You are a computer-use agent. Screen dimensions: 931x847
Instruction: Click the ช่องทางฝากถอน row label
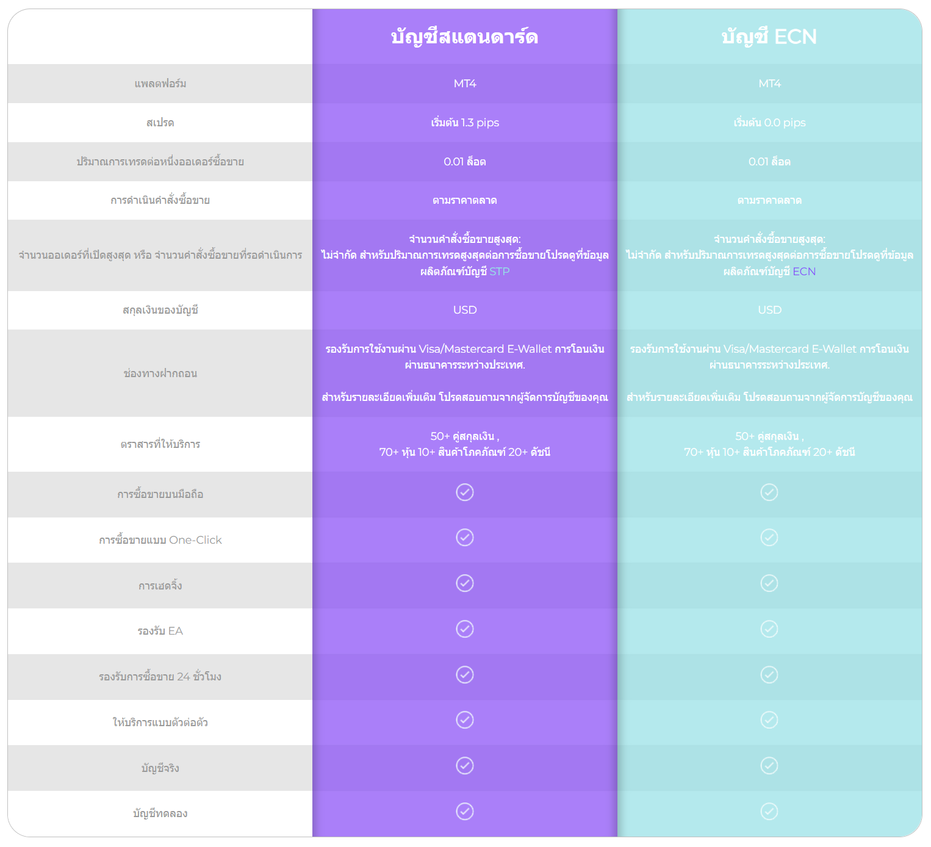point(160,373)
